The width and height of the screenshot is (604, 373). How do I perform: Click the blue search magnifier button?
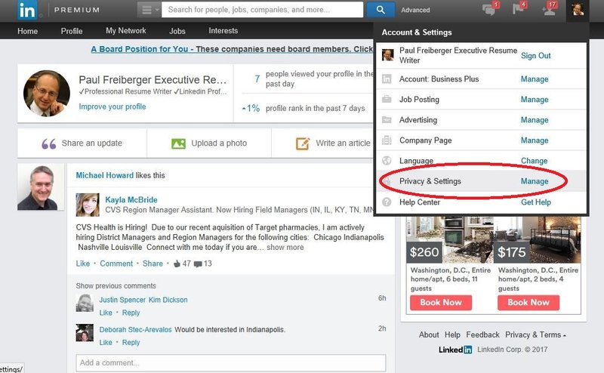click(x=381, y=10)
